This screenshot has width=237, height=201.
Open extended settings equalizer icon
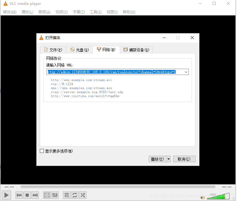click(x=55, y=195)
